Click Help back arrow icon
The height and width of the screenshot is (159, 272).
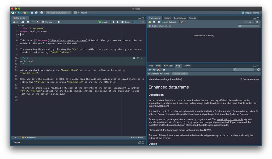point(150,69)
